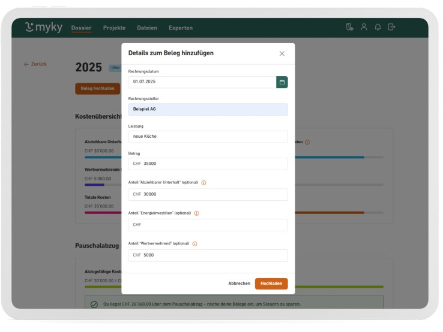Open the calendar date picker icon

tap(282, 82)
